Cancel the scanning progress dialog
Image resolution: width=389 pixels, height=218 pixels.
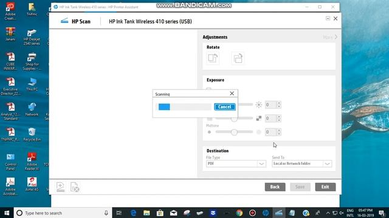coord(225,107)
